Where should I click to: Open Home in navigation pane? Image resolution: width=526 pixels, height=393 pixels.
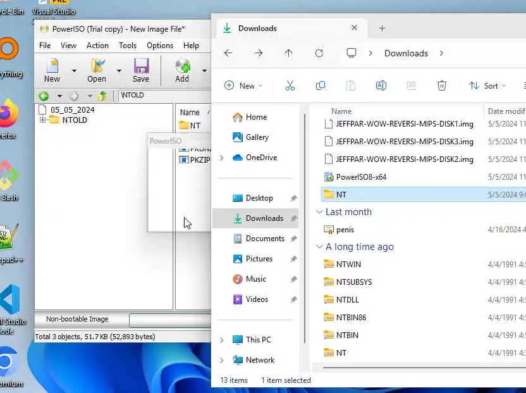tap(256, 117)
